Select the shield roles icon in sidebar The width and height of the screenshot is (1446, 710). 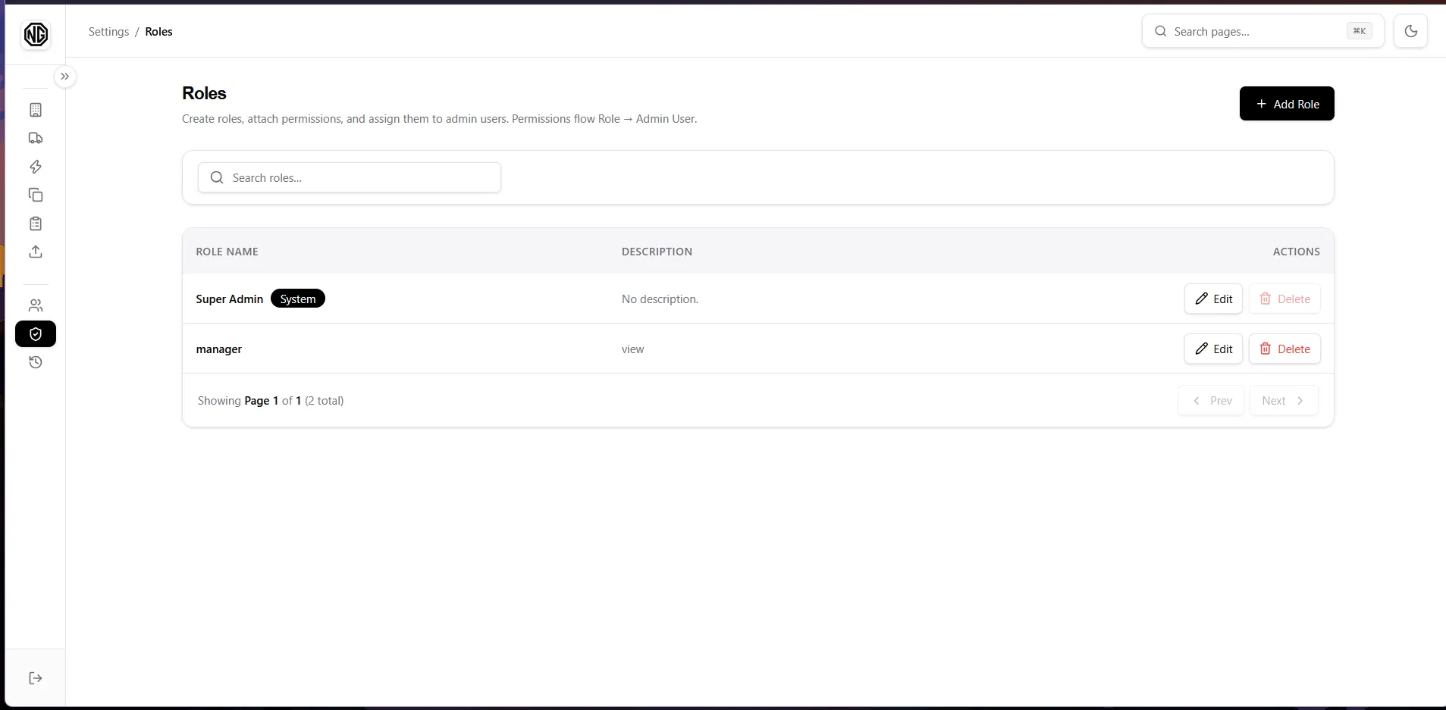coord(36,334)
